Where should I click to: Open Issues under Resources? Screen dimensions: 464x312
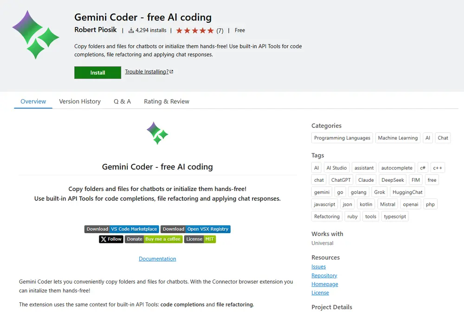pyautogui.click(x=318, y=267)
